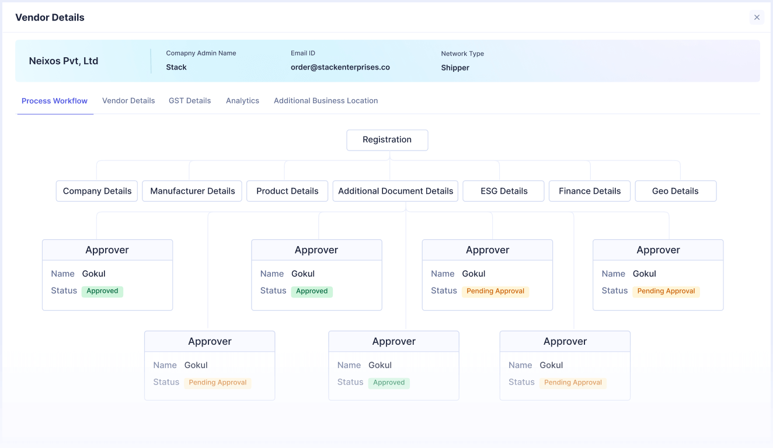
Task: Open the ESG Details workflow node
Action: (503, 191)
